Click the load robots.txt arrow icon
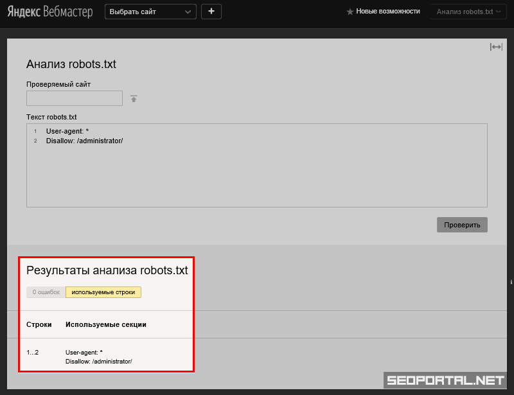The width and height of the screenshot is (514, 395). pyautogui.click(x=134, y=99)
